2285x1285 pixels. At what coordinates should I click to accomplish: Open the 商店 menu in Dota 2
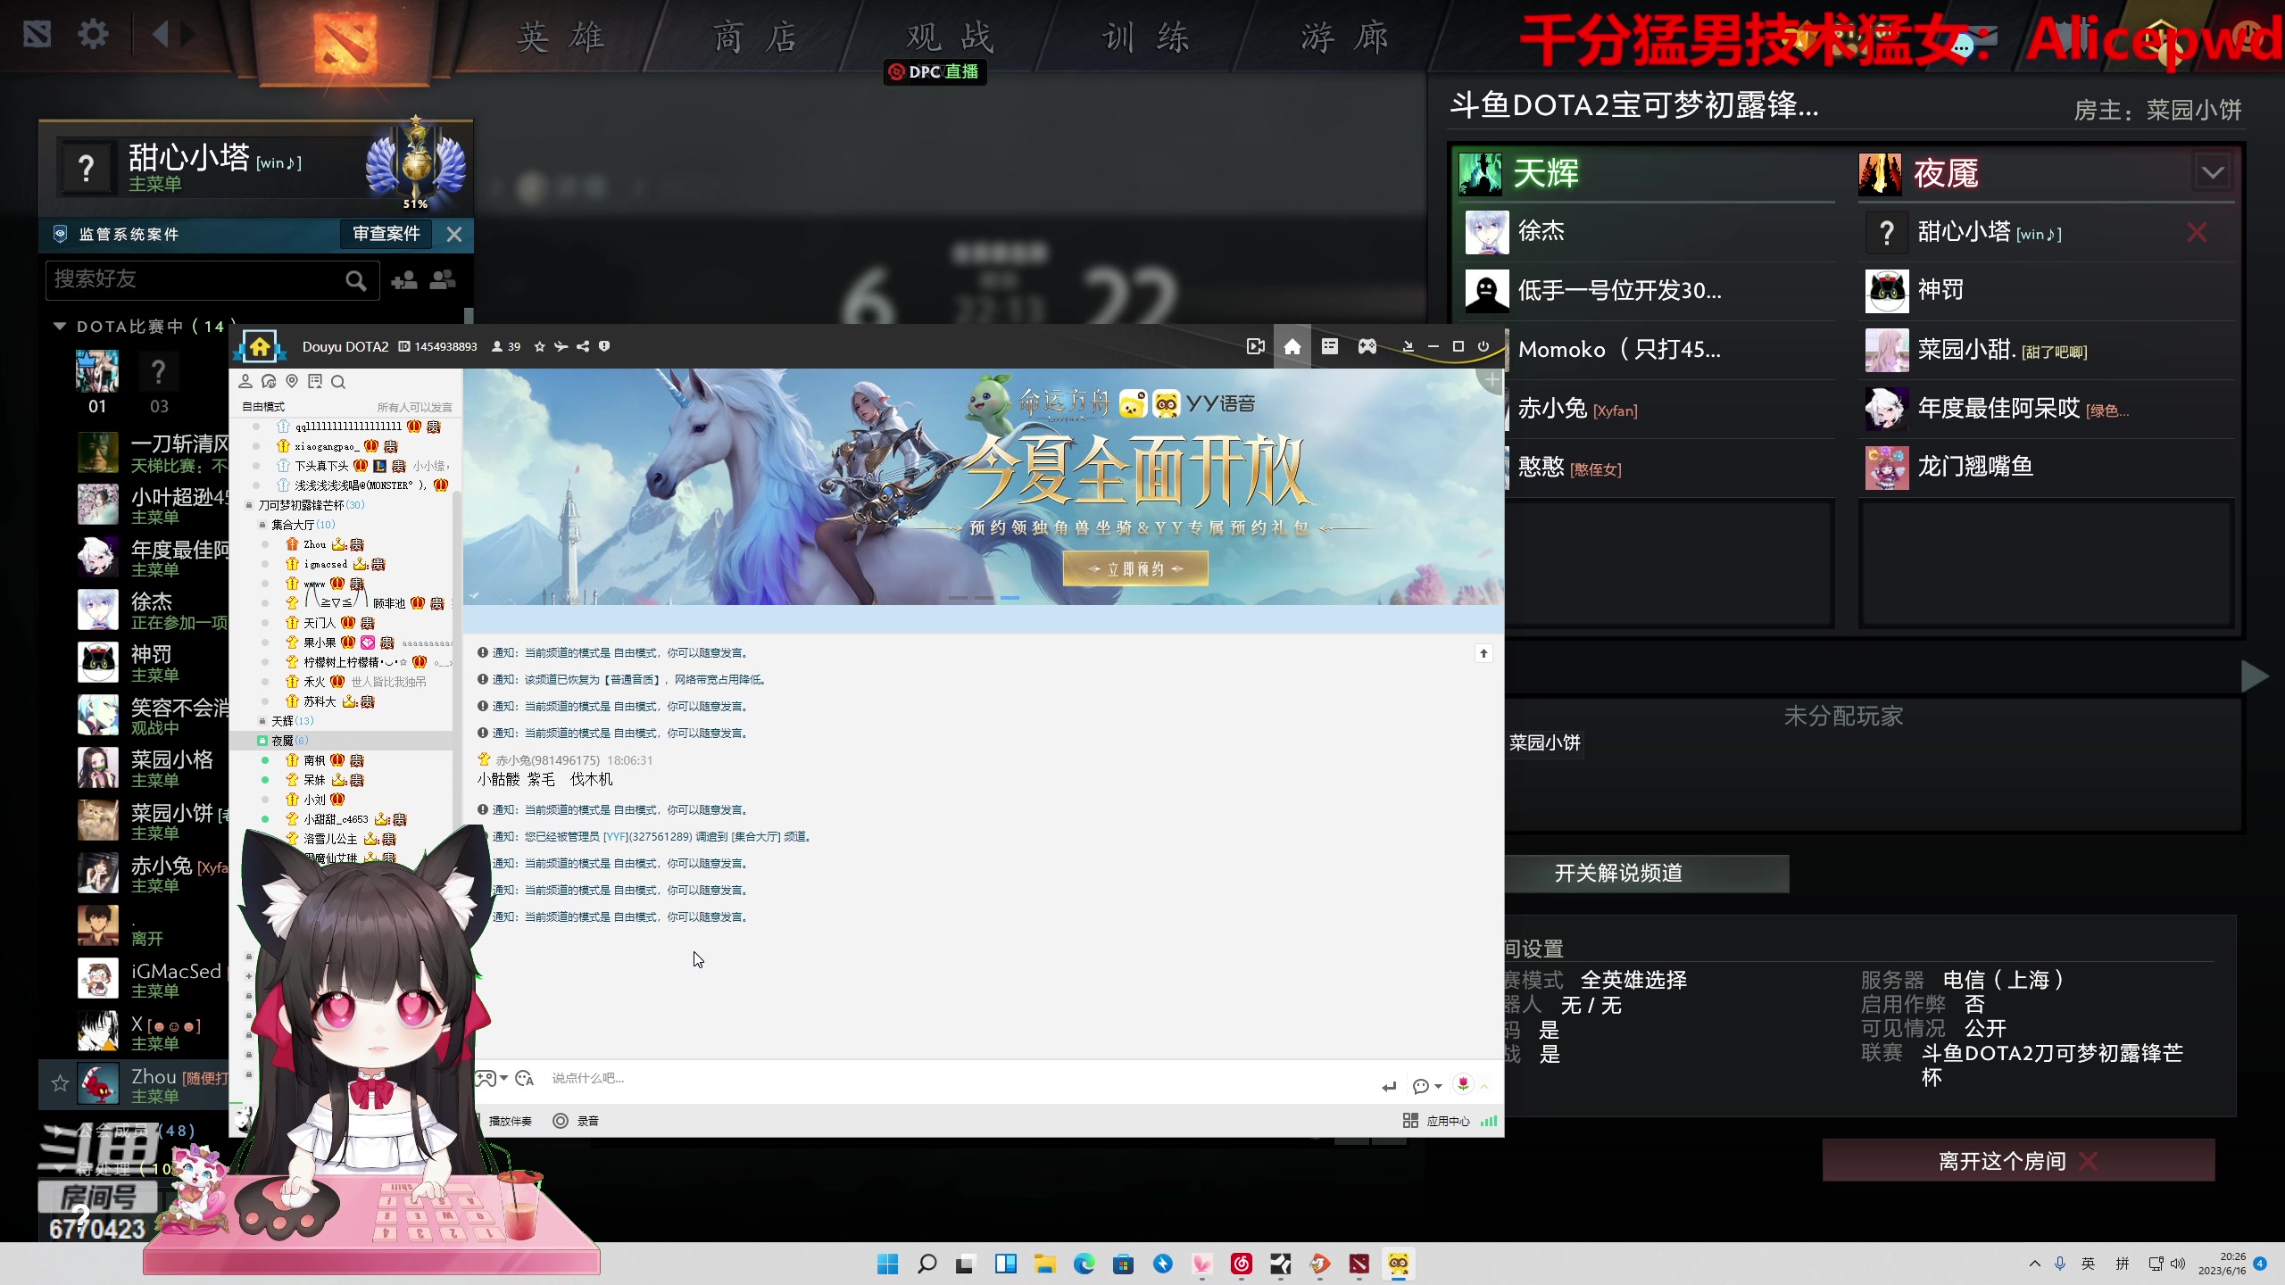click(754, 37)
